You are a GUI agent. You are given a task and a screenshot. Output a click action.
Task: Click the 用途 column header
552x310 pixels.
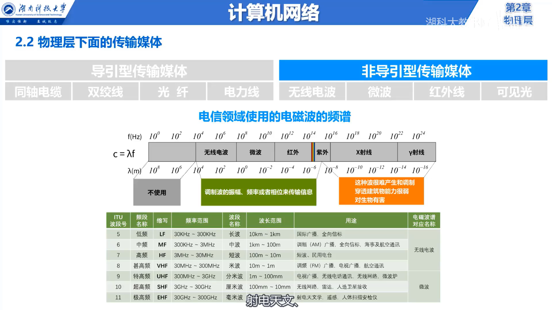click(351, 220)
